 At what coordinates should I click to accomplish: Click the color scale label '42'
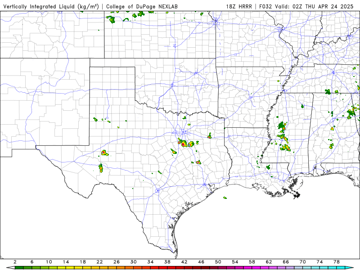click(184, 262)
